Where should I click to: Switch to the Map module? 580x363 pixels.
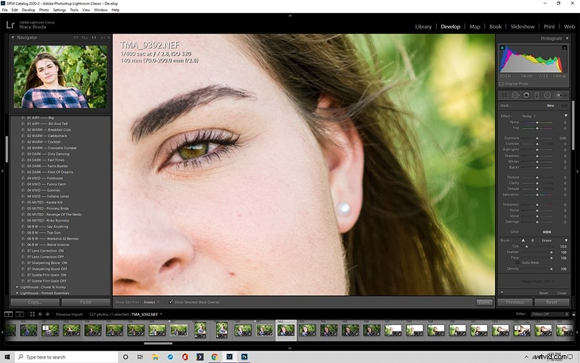click(474, 26)
